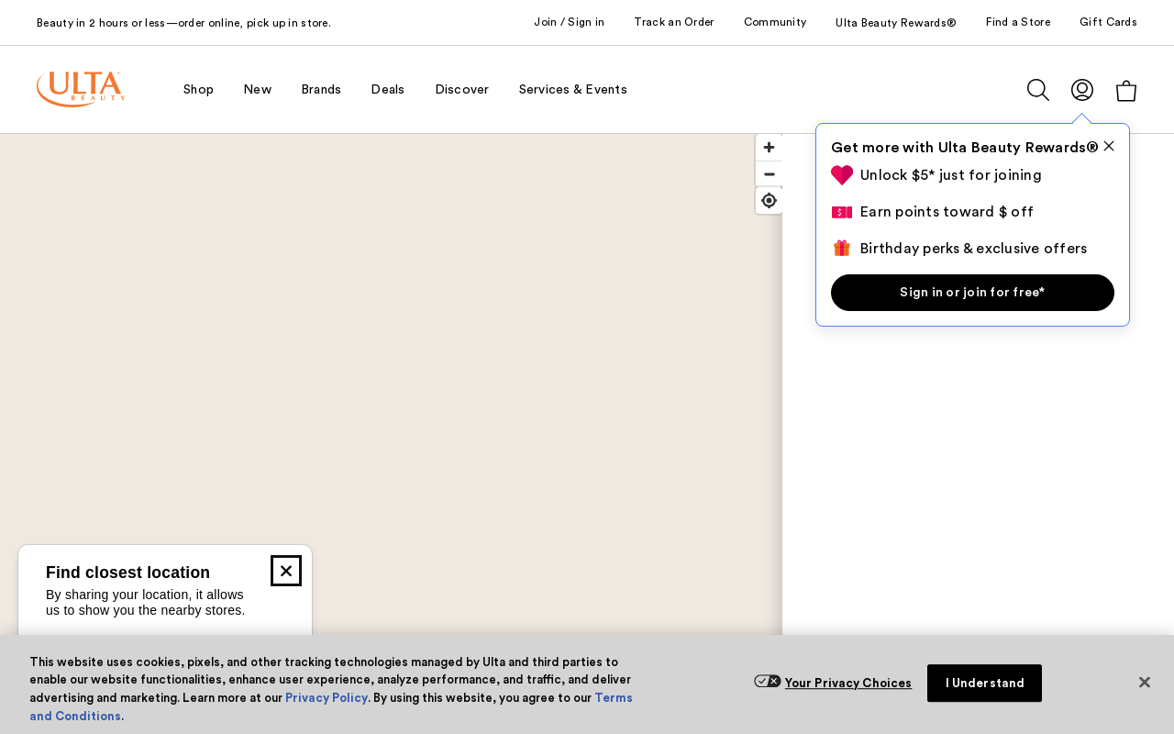The height and width of the screenshot is (734, 1174).
Task: Locate me on the map
Action: [x=769, y=201]
